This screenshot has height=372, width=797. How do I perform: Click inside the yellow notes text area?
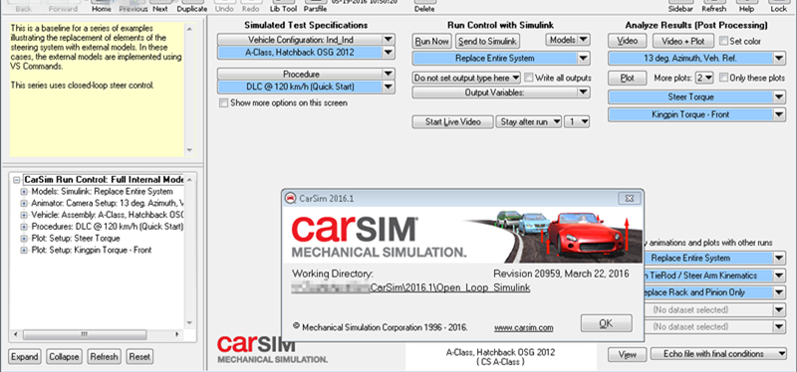click(x=97, y=89)
